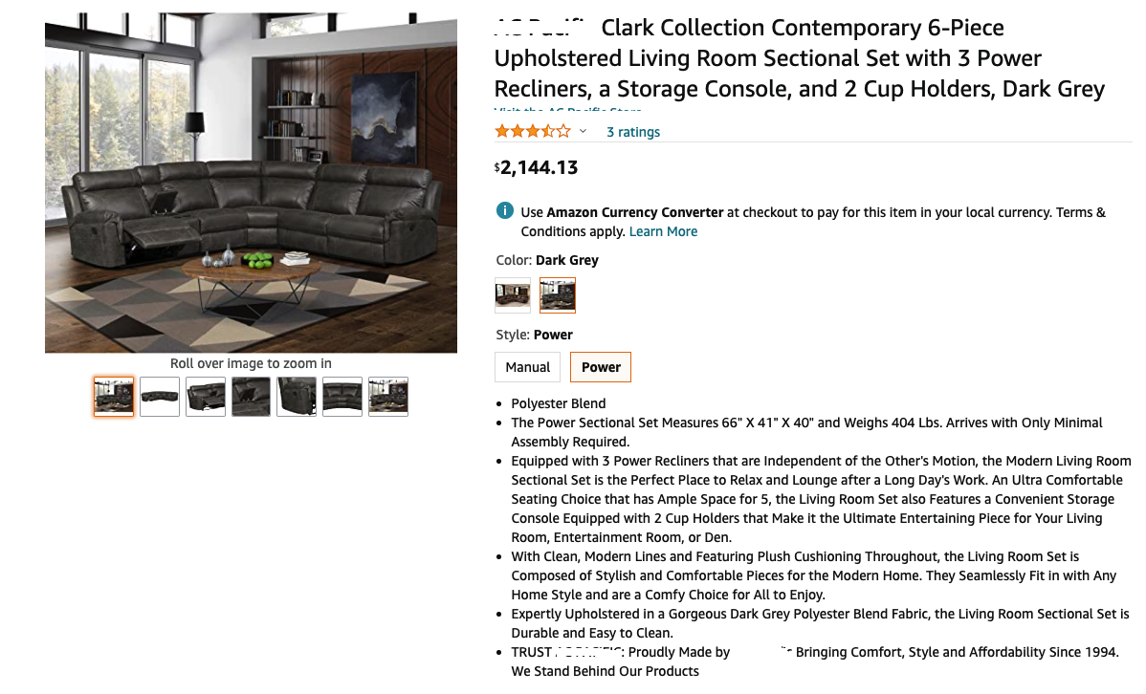Click the blue info icon beside Currency Converter

tap(504, 211)
